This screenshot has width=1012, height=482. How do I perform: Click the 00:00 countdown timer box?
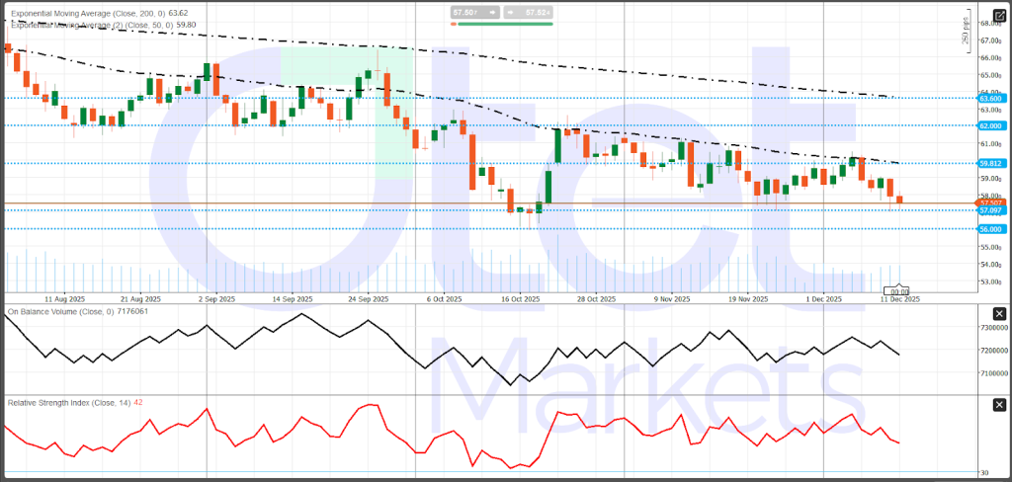coord(899,291)
